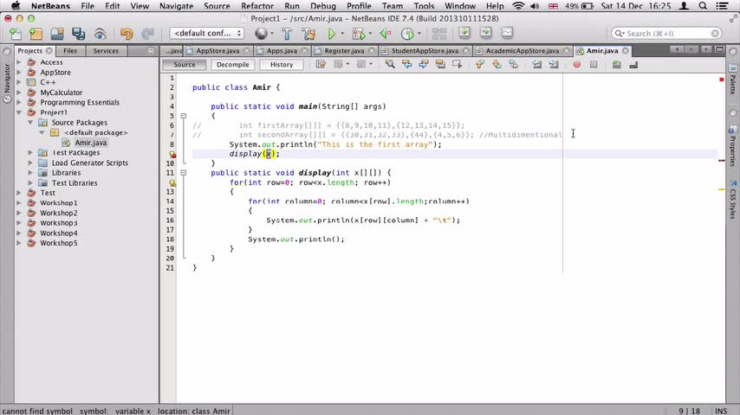Screen dimensions: 740x415
Task: Switch to the Files tab
Action: [70, 51]
